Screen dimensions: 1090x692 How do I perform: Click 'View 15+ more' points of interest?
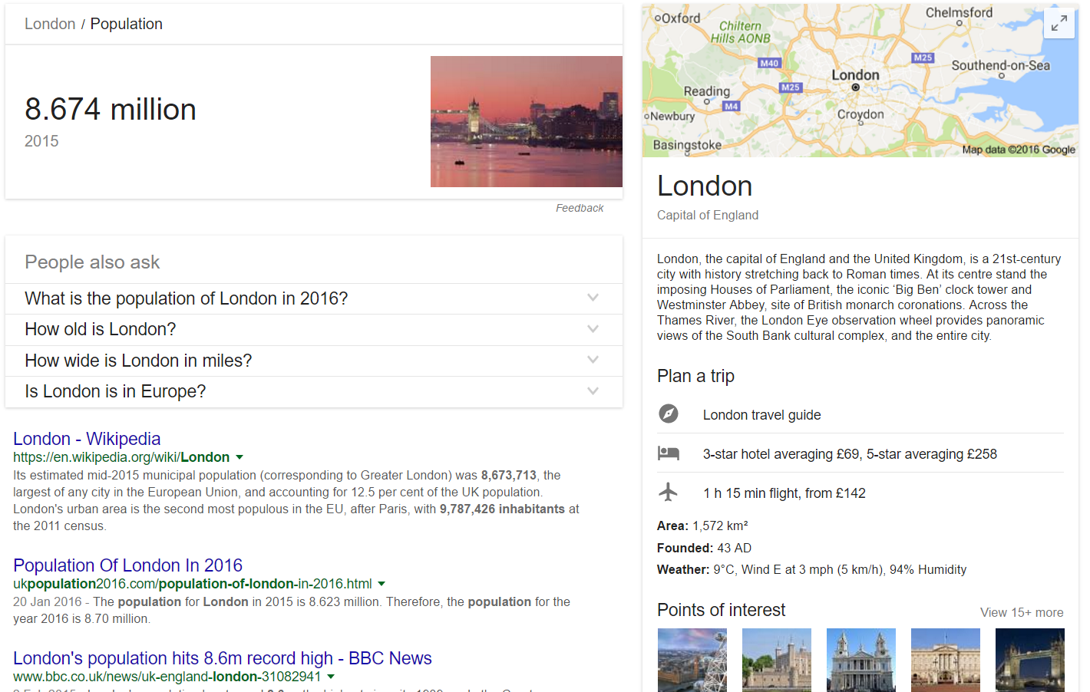(1022, 612)
